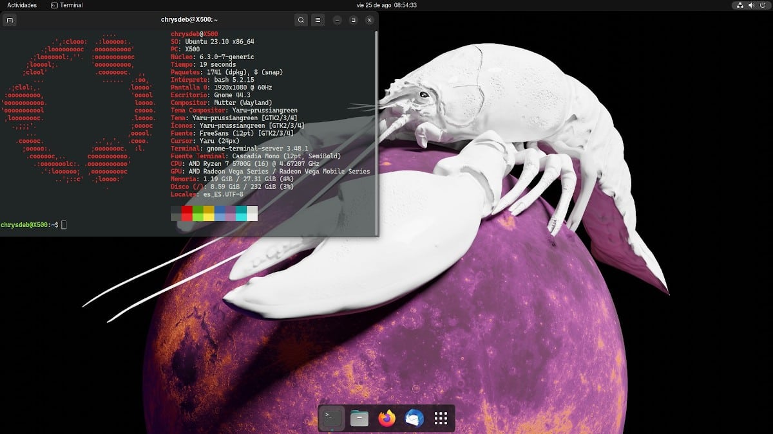Launch Terminal from the dock
Viewport: 773px width, 434px height.
point(332,419)
